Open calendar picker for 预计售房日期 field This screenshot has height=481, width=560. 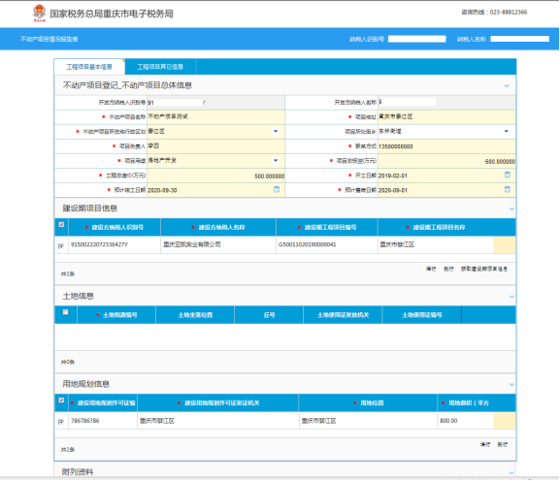(x=508, y=189)
